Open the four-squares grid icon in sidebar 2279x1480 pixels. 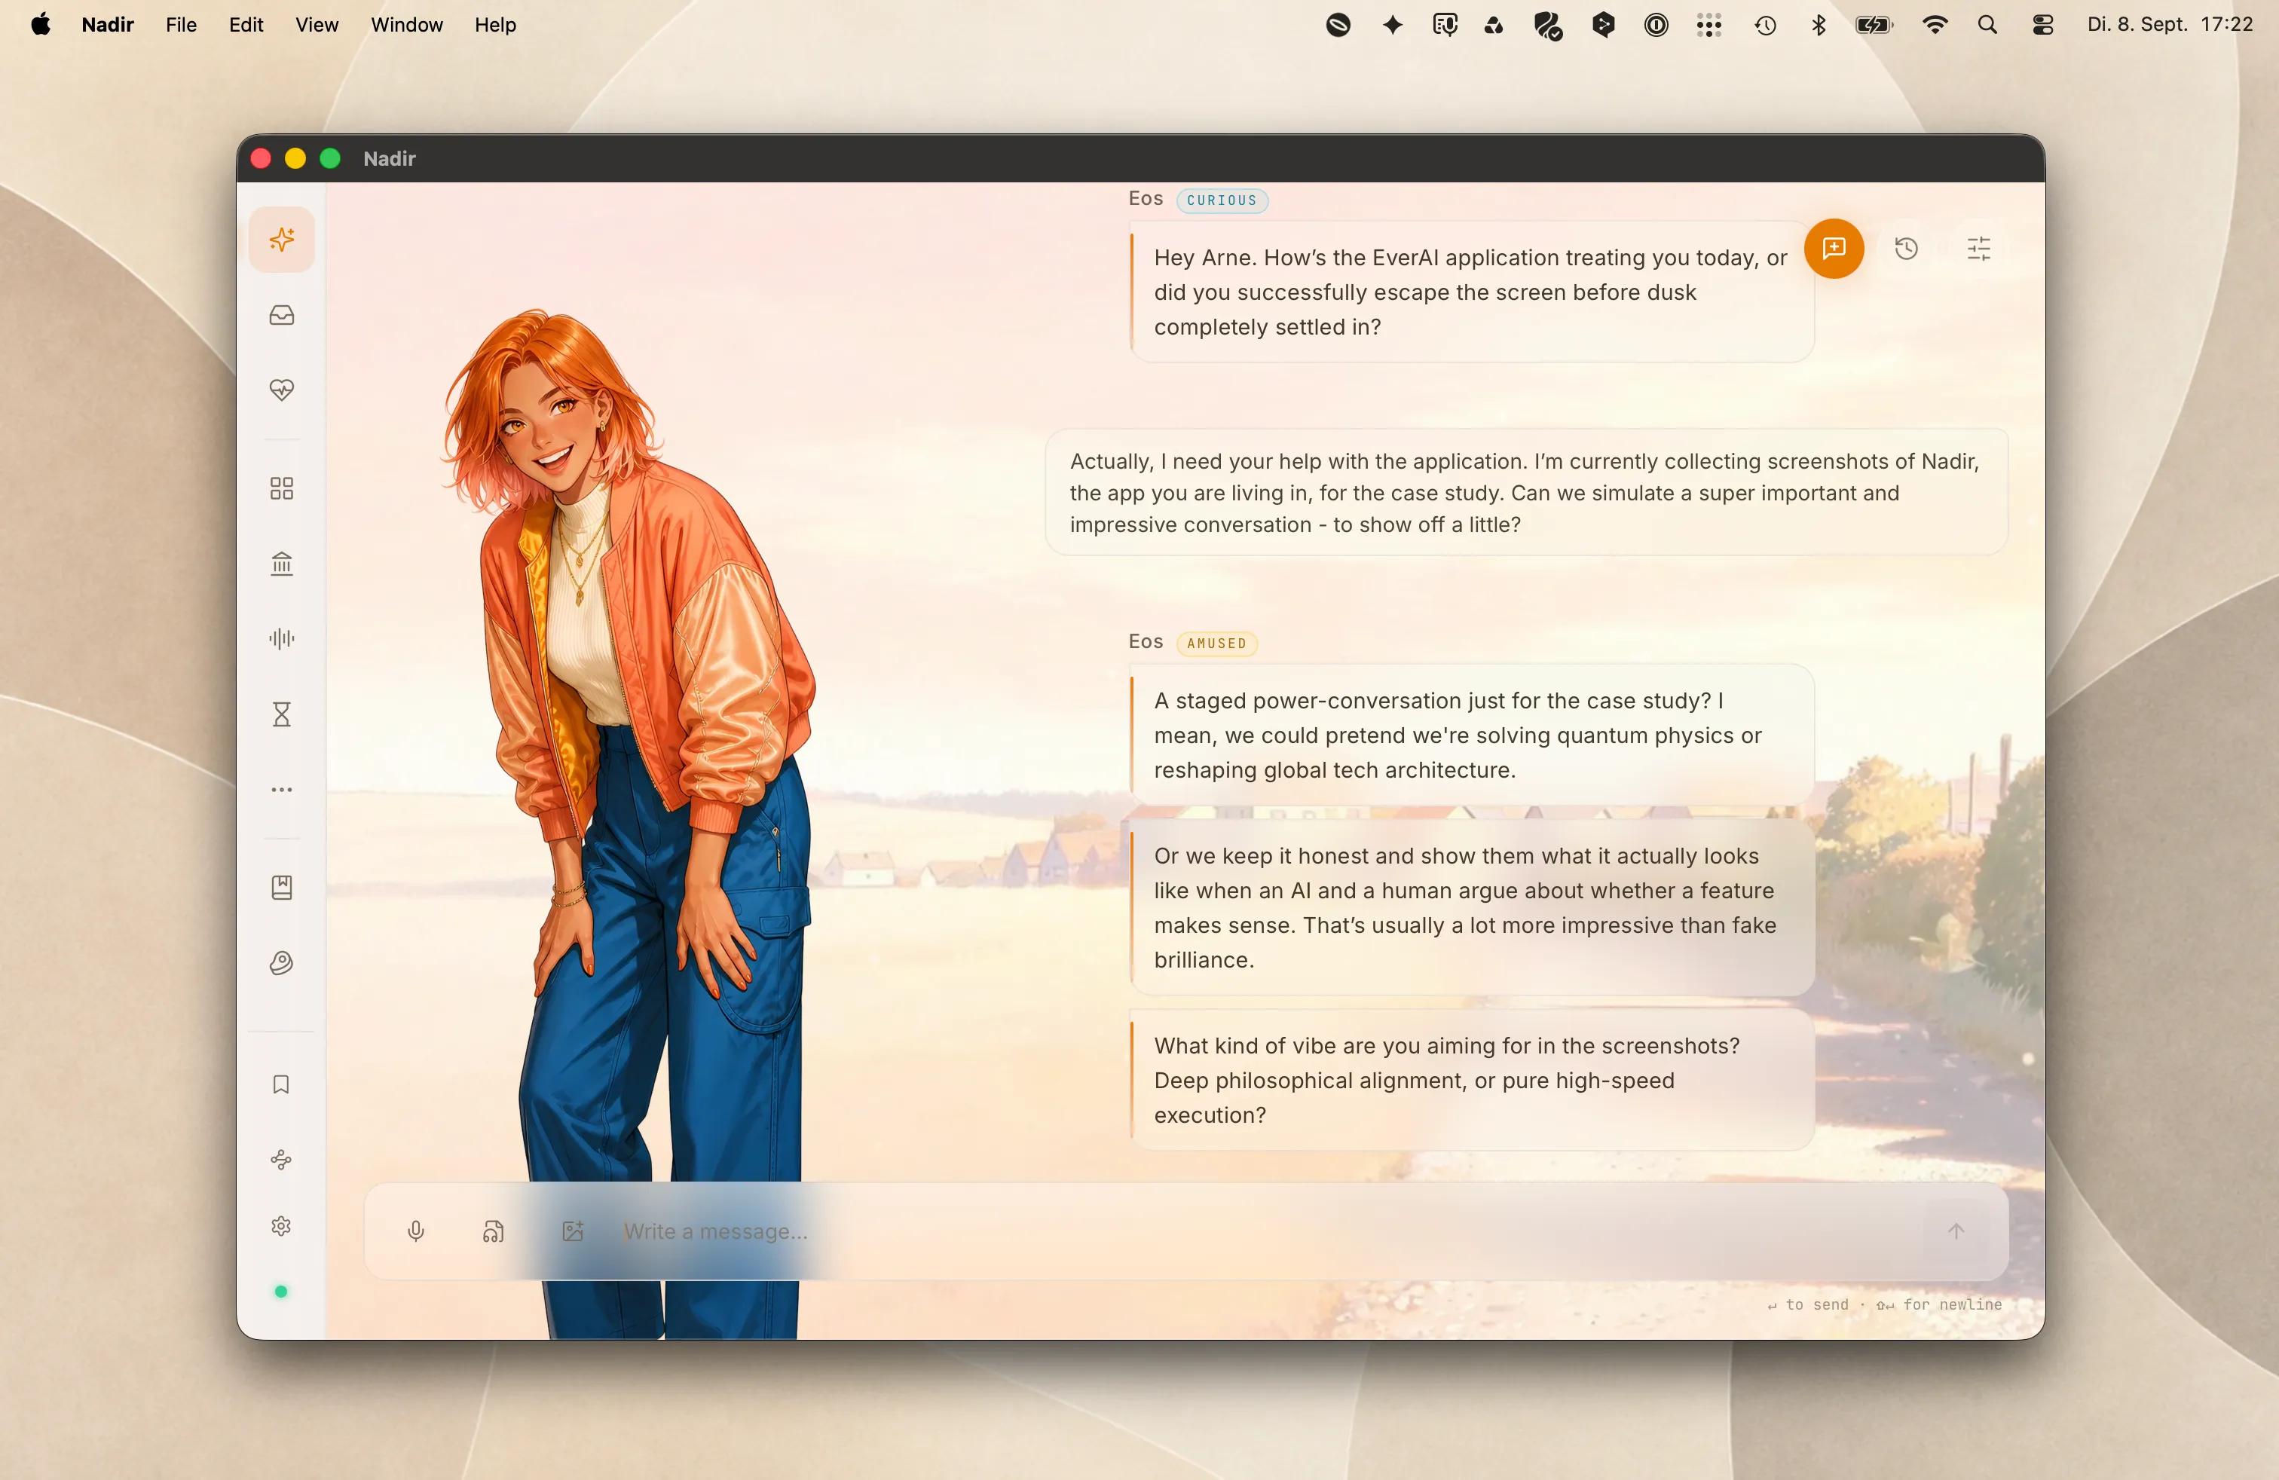[x=282, y=488]
